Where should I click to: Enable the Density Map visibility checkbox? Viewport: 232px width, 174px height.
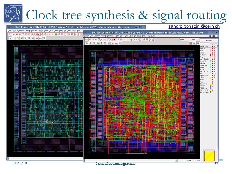212,92
